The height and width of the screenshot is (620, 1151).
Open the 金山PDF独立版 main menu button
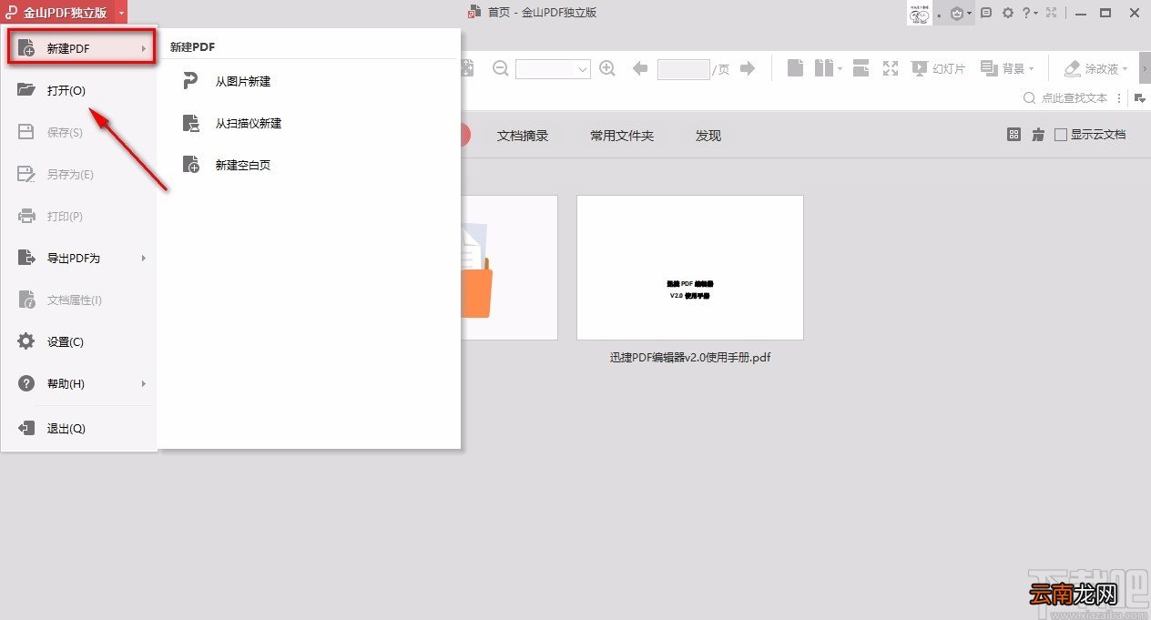point(64,13)
